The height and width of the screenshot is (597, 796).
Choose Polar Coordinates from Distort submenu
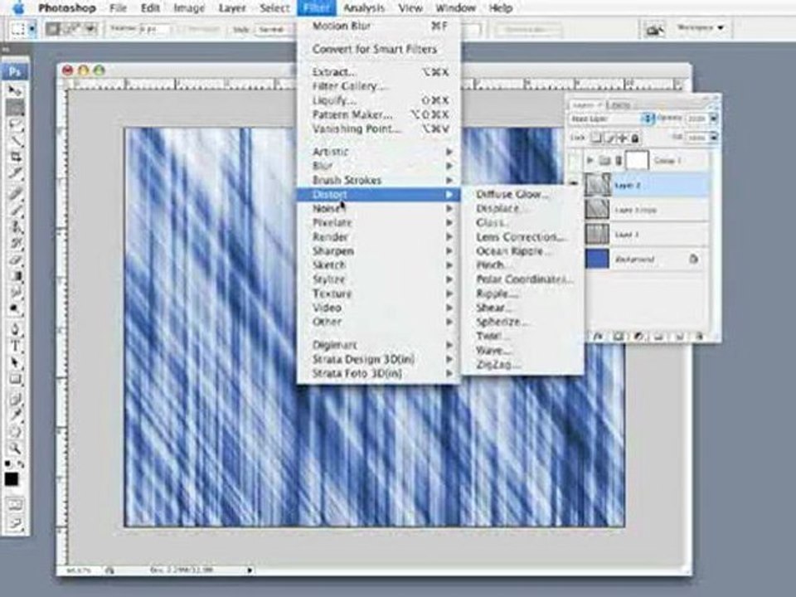coord(523,279)
